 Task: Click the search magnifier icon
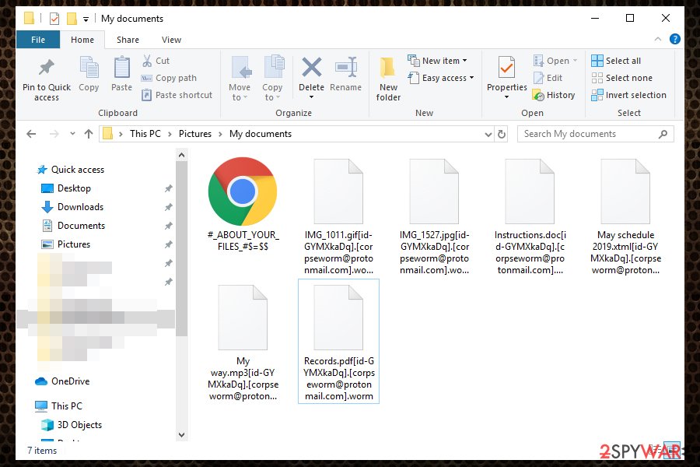point(663,134)
